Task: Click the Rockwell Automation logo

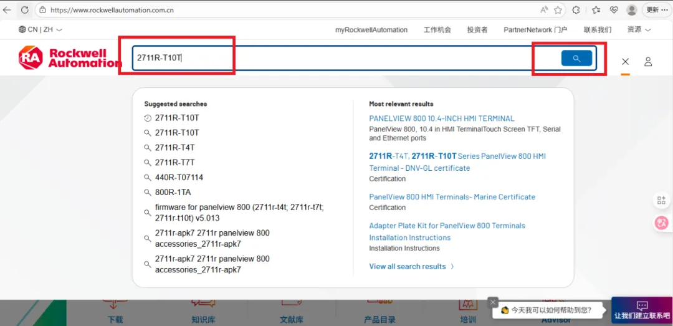Action: (x=69, y=58)
